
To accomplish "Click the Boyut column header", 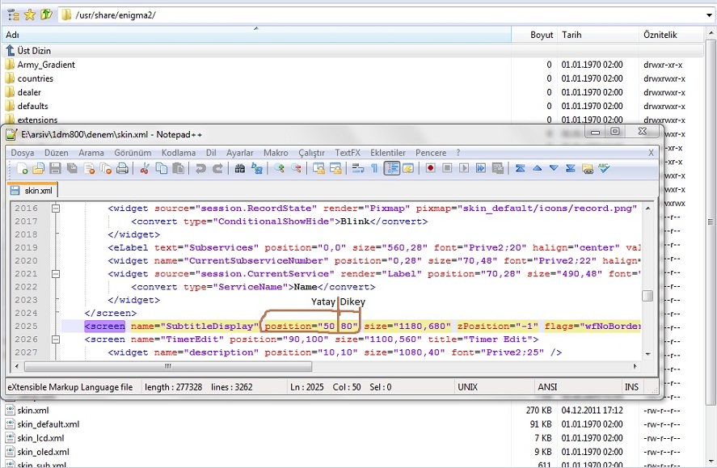I will point(534,35).
